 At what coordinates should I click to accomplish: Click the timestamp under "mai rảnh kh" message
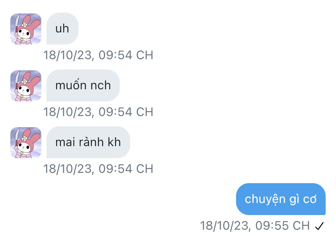98,169
